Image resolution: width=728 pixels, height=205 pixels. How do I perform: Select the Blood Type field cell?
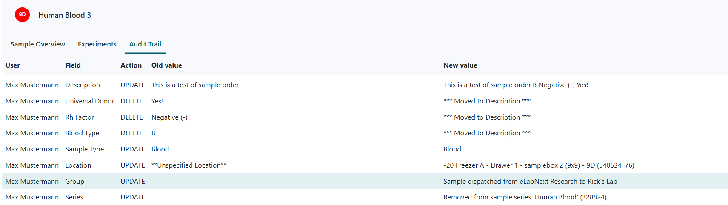(x=82, y=133)
